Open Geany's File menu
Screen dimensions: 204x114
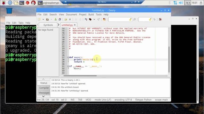pyautogui.click(x=39, y=15)
